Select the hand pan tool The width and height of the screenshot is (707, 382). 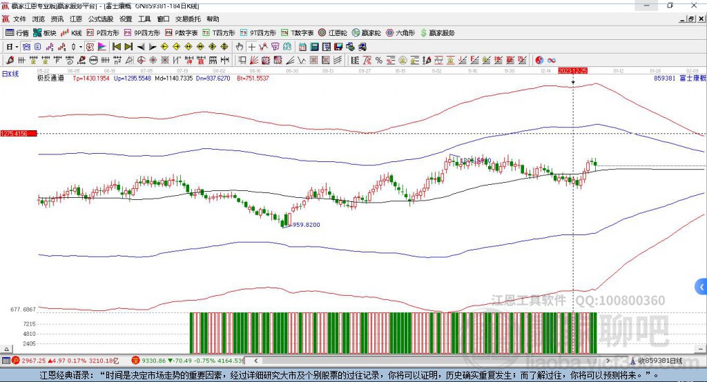[240, 47]
